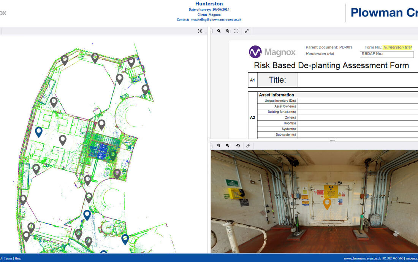Image resolution: width=418 pixels, height=262 pixels.
Task: Open the mwakeling@plowmancraven.co.uk contact email link
Action: 216,20
